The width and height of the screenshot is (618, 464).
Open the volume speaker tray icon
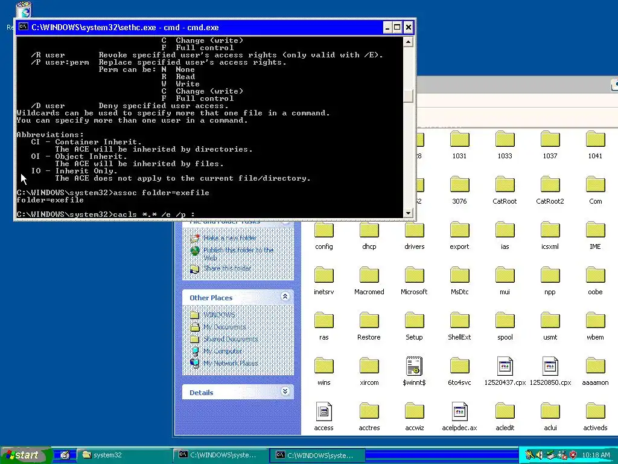coord(540,455)
